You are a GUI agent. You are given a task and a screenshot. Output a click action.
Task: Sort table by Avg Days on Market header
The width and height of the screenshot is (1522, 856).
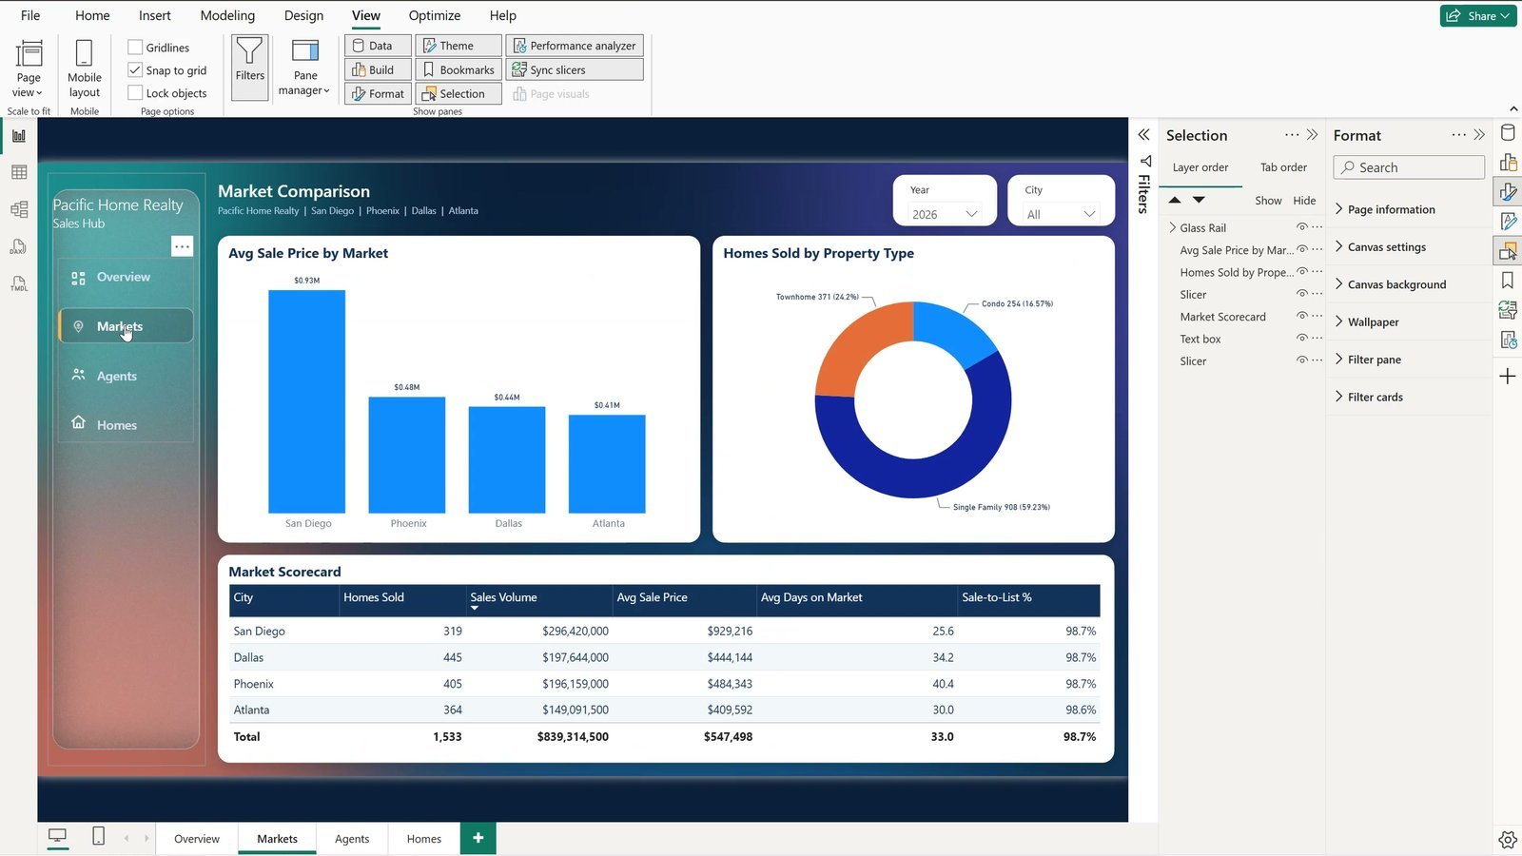[811, 597]
